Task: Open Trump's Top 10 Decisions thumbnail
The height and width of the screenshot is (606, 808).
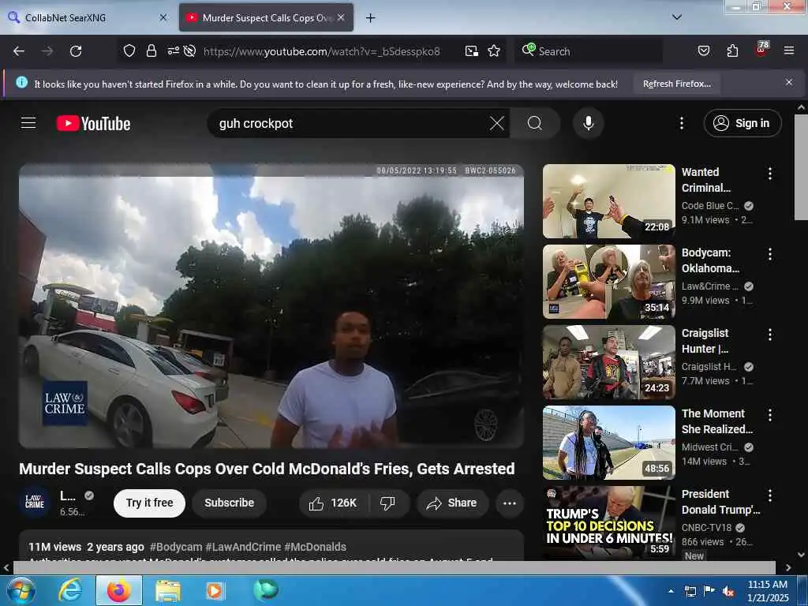Action: (608, 522)
